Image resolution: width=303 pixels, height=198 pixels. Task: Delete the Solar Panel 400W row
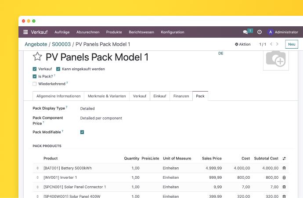[x=284, y=196]
